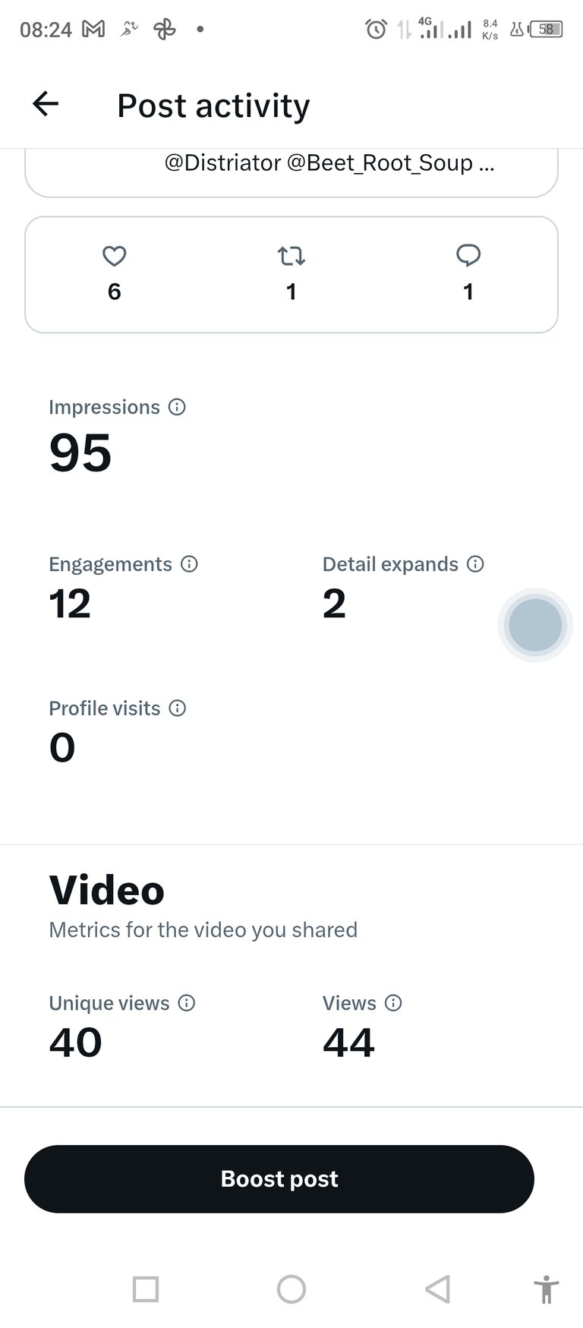Tap the floating gray circle button
The image size is (583, 1328).
535,625
